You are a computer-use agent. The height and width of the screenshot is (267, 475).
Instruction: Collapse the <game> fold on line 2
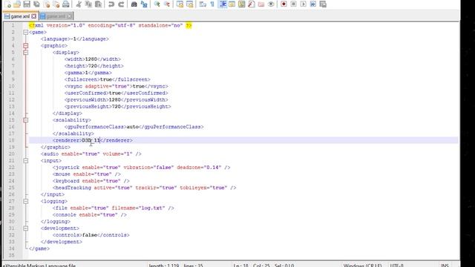click(x=26, y=32)
